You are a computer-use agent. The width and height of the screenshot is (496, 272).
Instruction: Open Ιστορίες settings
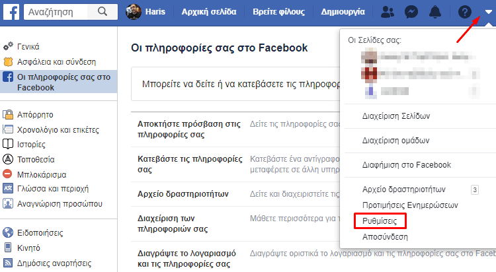31,145
